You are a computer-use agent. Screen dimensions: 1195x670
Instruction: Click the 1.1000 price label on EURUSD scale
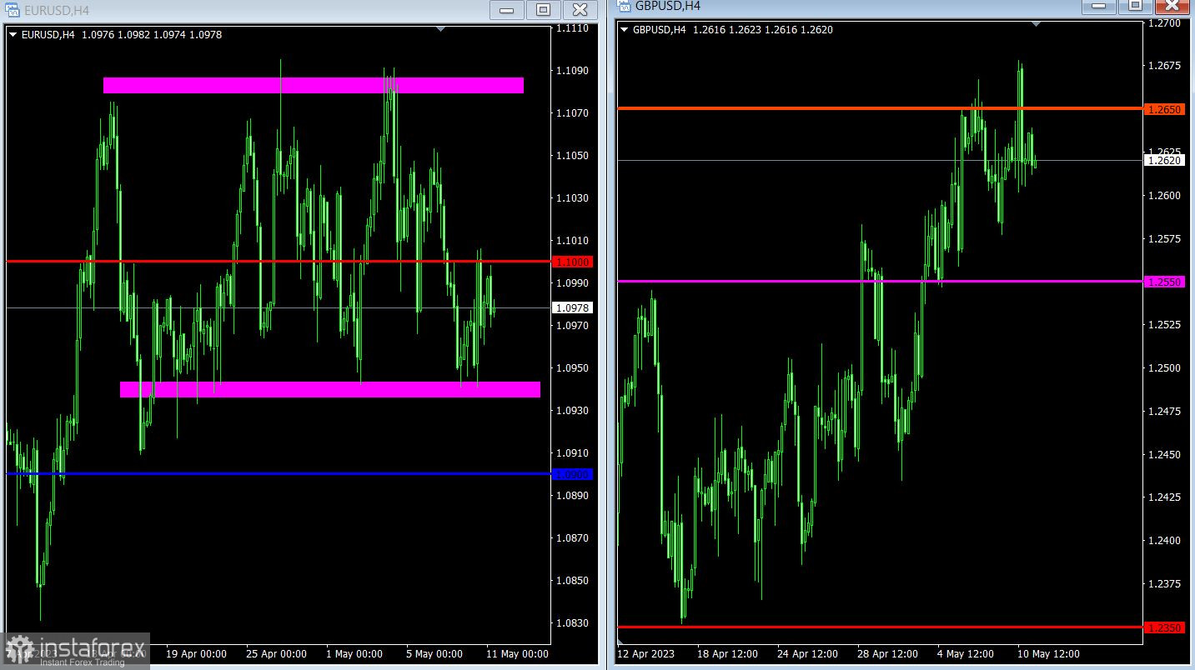[x=572, y=262]
